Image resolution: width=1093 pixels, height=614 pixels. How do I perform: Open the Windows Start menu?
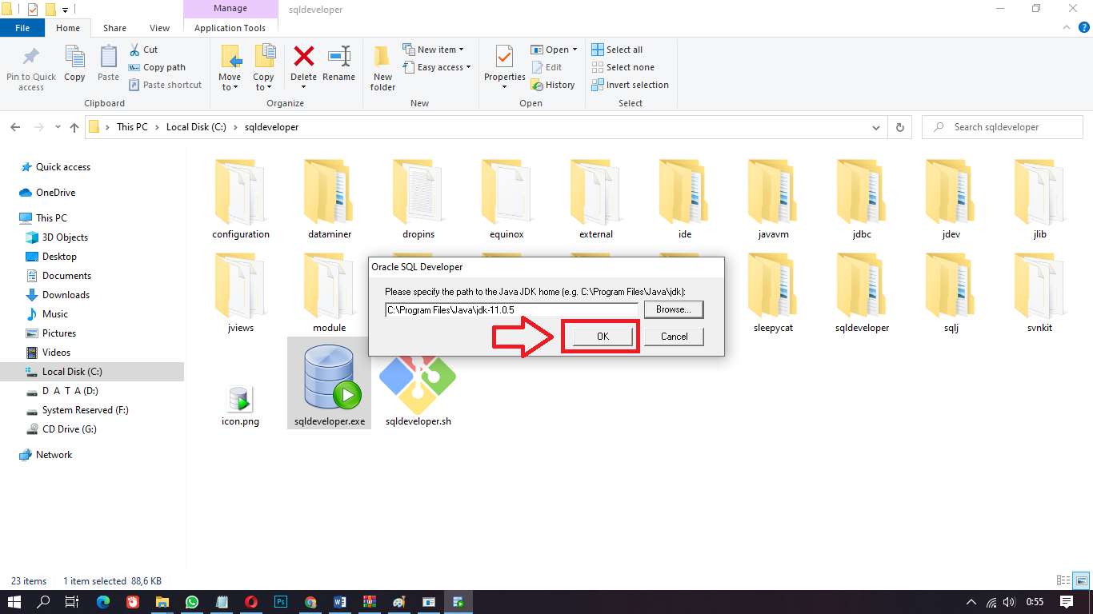pyautogui.click(x=15, y=602)
